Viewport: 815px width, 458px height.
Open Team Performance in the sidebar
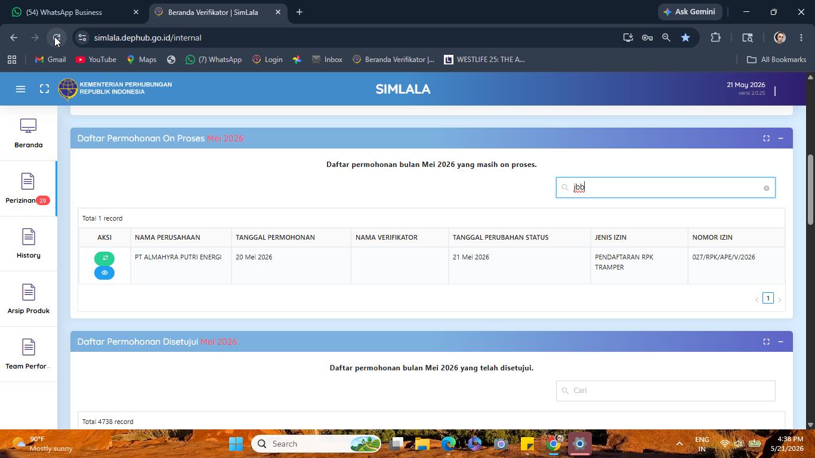pyautogui.click(x=29, y=354)
